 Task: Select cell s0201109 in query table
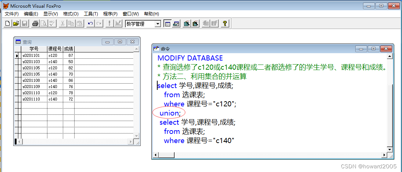click(x=34, y=87)
